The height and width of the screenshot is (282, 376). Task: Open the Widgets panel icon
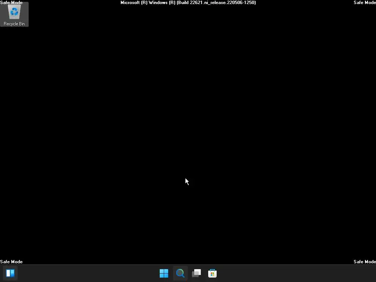[10, 273]
